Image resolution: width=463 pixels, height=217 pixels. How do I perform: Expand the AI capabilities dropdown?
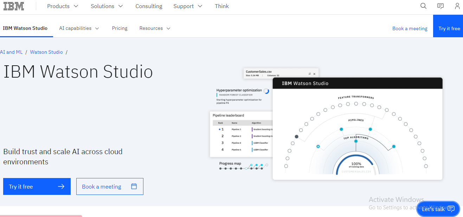point(79,28)
